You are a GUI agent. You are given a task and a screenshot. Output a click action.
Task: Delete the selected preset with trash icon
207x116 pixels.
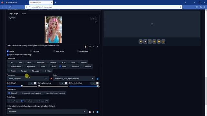[x=93, y=112]
